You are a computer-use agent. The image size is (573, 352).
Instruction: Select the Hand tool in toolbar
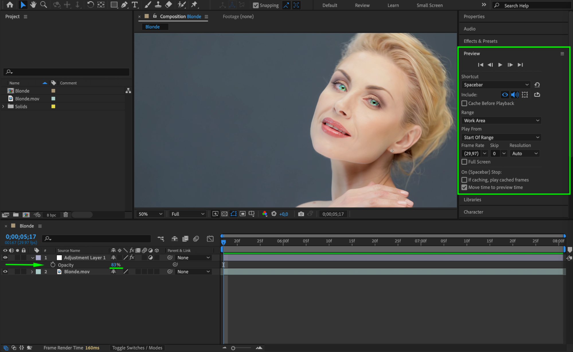(33, 5)
